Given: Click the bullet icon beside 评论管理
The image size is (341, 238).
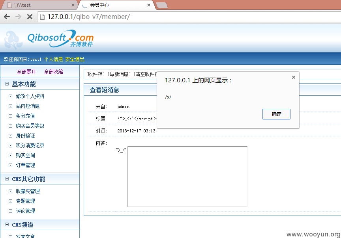Looking at the screenshot, I should (x=10, y=211).
